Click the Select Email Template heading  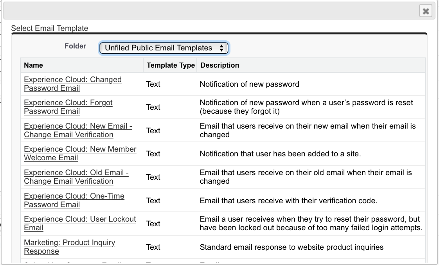(x=50, y=28)
